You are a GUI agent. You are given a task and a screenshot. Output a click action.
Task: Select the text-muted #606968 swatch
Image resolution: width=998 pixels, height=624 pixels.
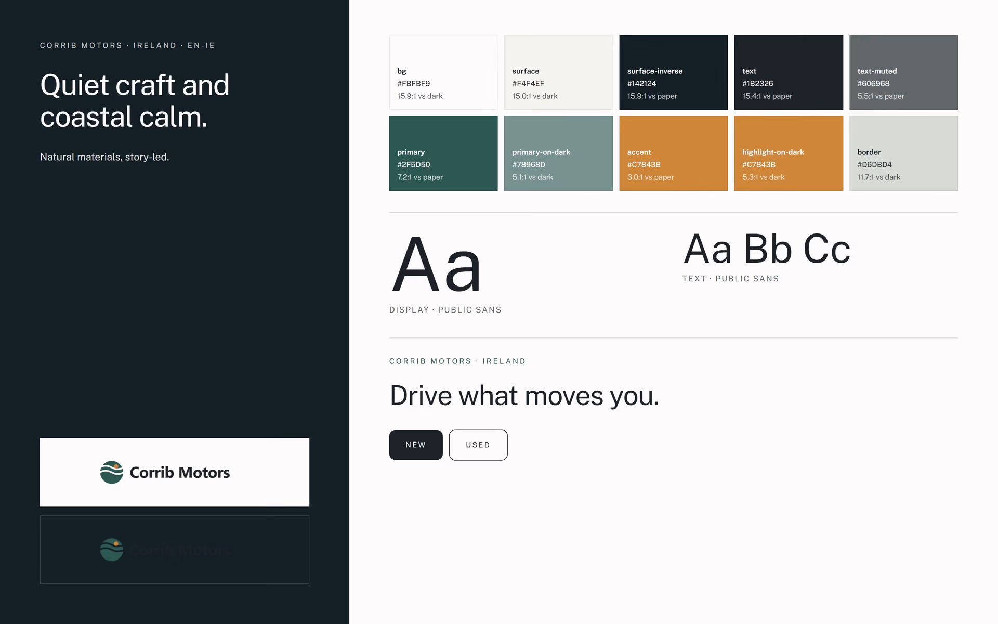(x=903, y=72)
